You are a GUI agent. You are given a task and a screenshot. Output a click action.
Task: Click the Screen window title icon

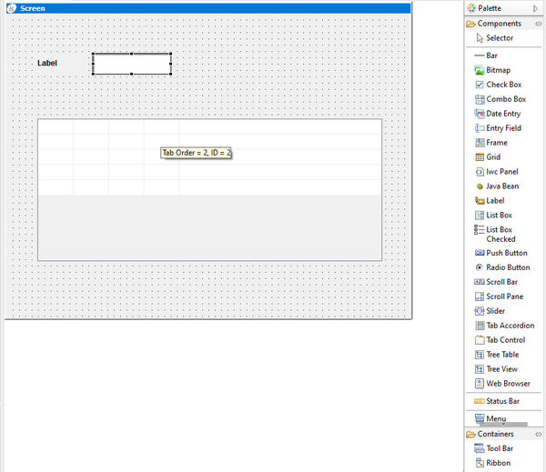pyautogui.click(x=12, y=8)
